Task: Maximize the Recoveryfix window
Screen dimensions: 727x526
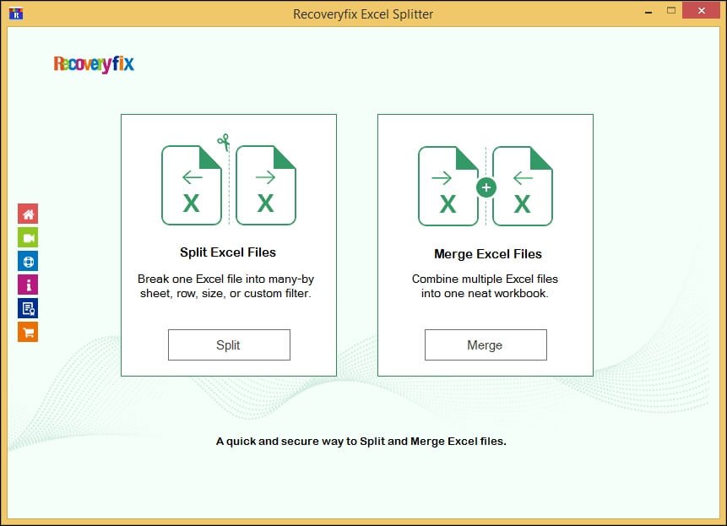Action: click(671, 10)
